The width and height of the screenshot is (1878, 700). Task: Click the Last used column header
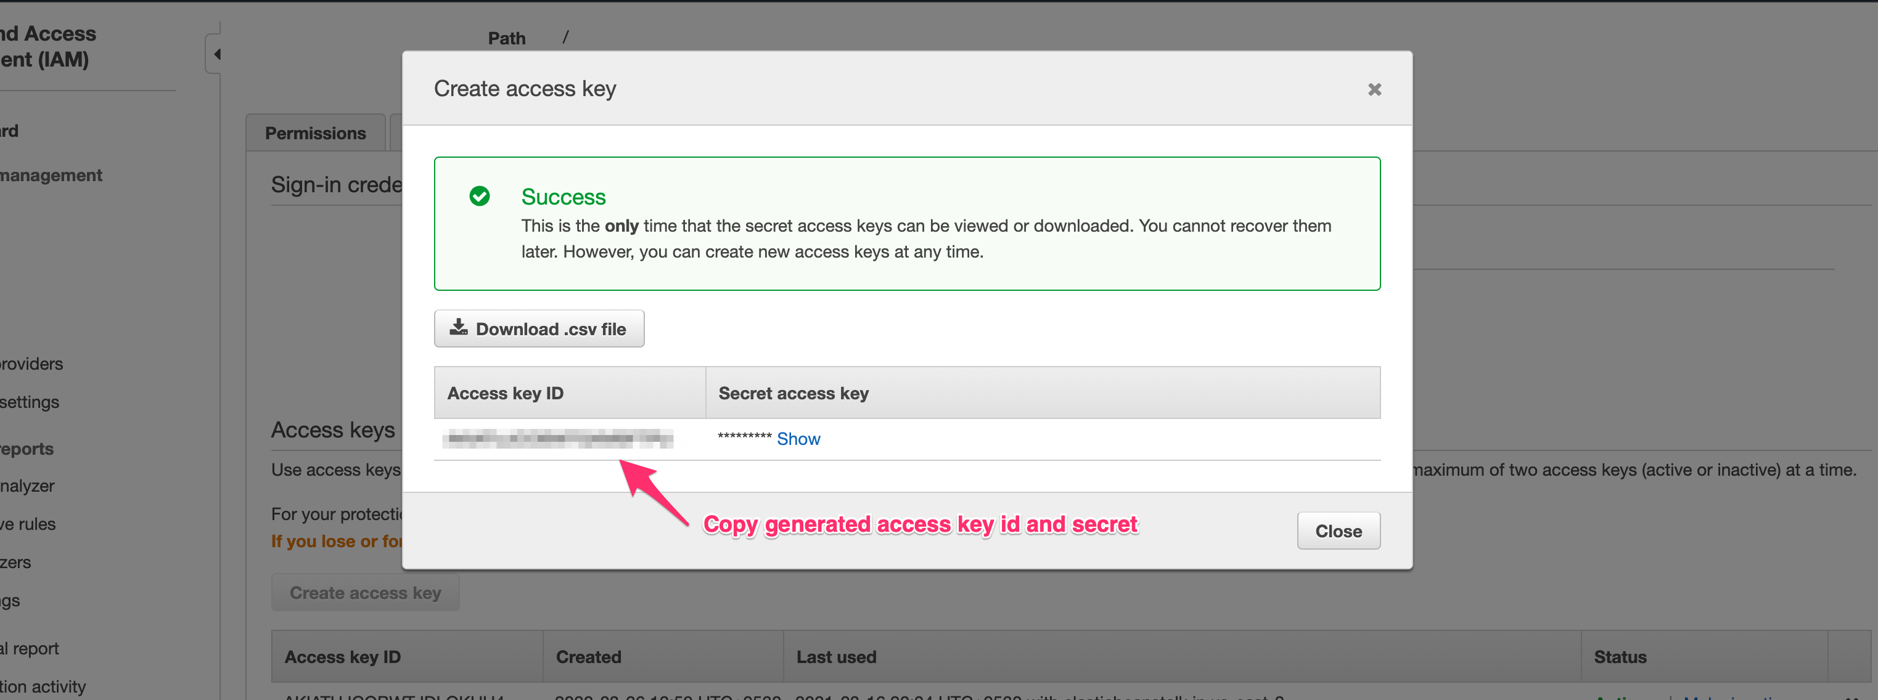click(x=1182, y=656)
